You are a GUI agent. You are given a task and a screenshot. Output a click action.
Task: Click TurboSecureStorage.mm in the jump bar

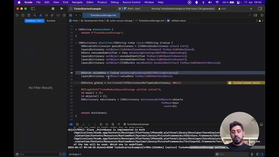150,20
